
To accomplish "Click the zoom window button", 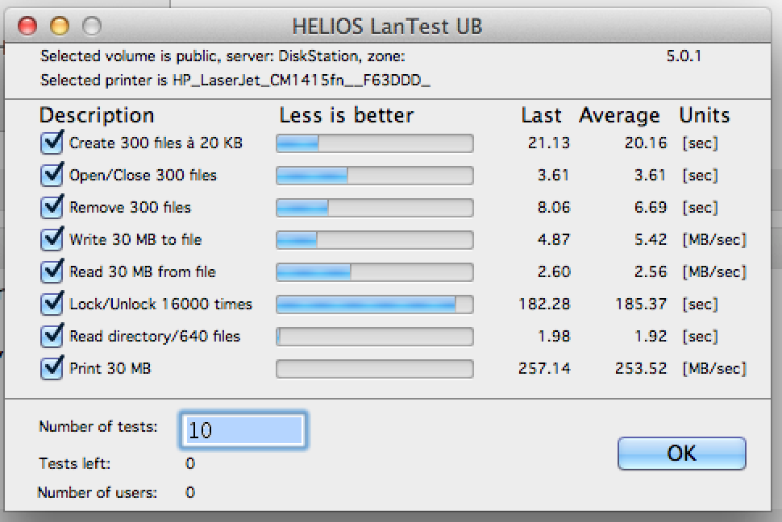I will click(92, 26).
